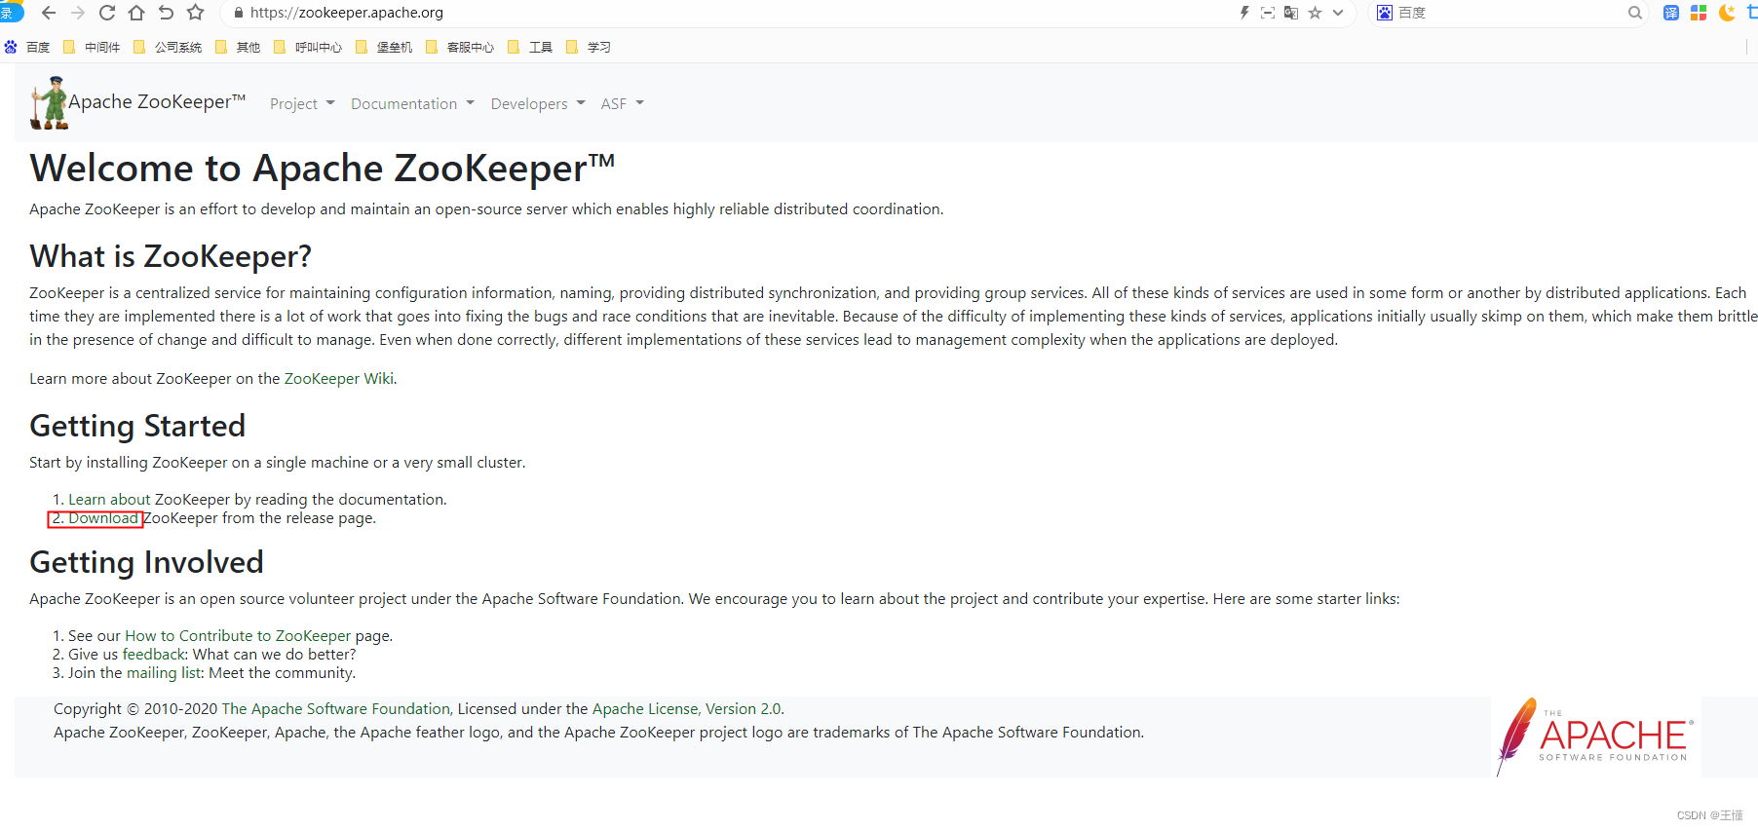
Task: Open Apache License, Version 2.0 link
Action: (x=686, y=709)
